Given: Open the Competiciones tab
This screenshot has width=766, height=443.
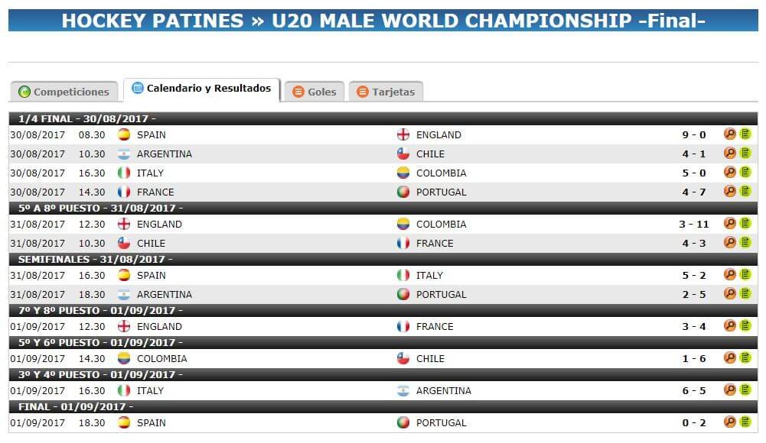Looking at the screenshot, I should click(x=64, y=92).
